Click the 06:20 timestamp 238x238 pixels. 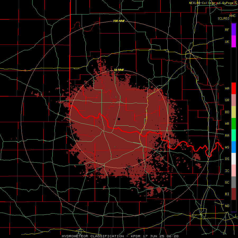(x=172, y=236)
